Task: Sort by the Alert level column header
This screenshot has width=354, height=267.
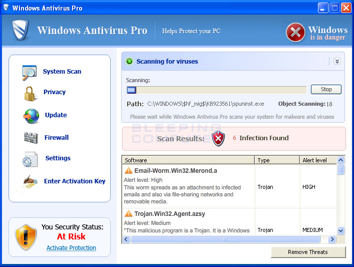Action: coord(318,160)
